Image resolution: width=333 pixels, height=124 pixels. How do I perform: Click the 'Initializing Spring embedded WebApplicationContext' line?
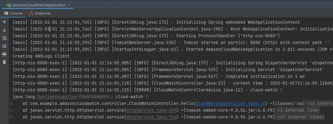[x=156, y=22]
